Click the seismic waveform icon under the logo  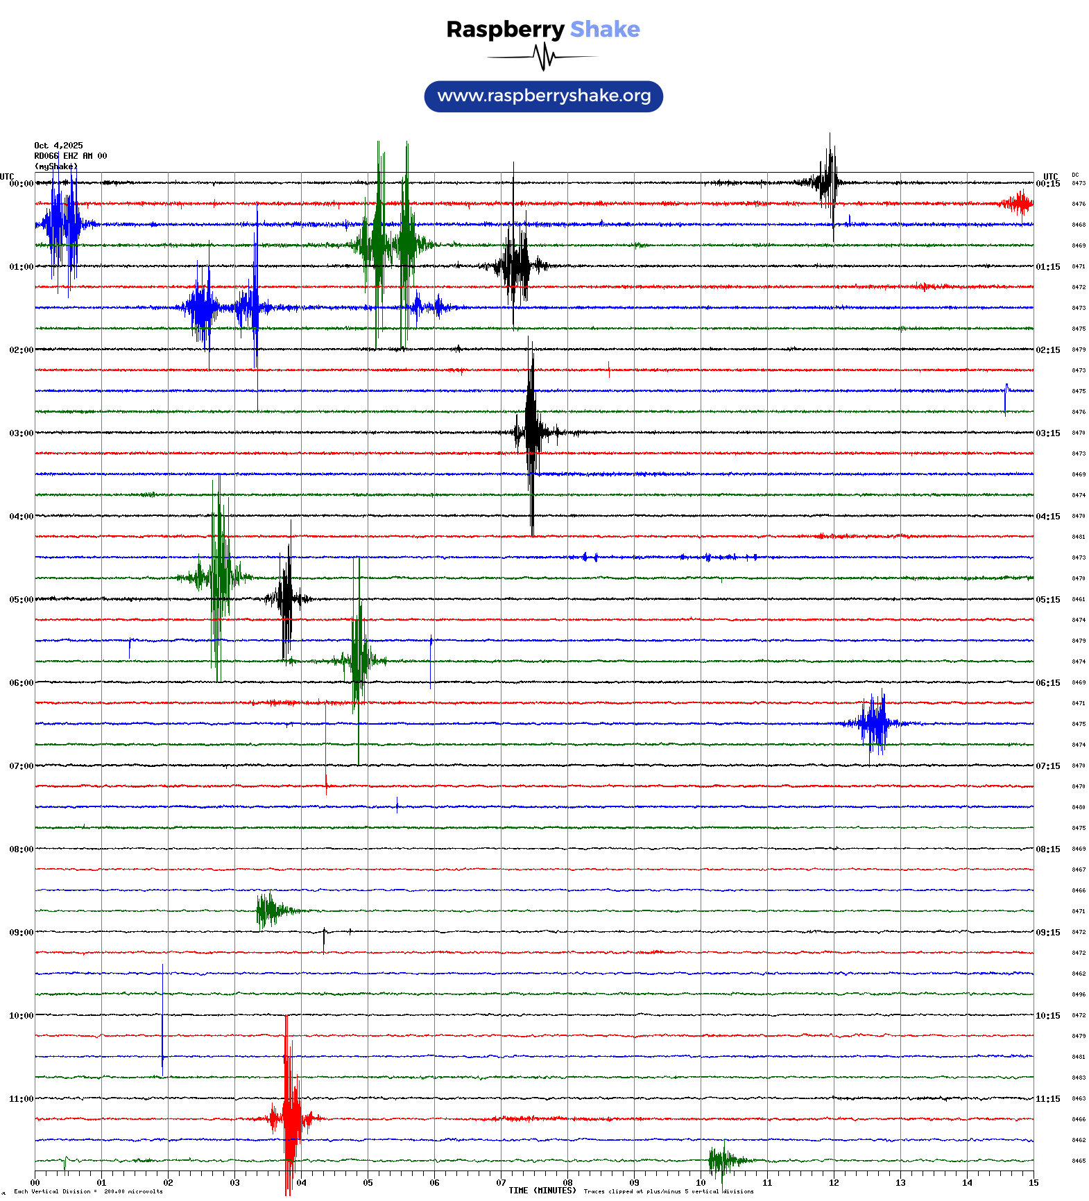[543, 57]
